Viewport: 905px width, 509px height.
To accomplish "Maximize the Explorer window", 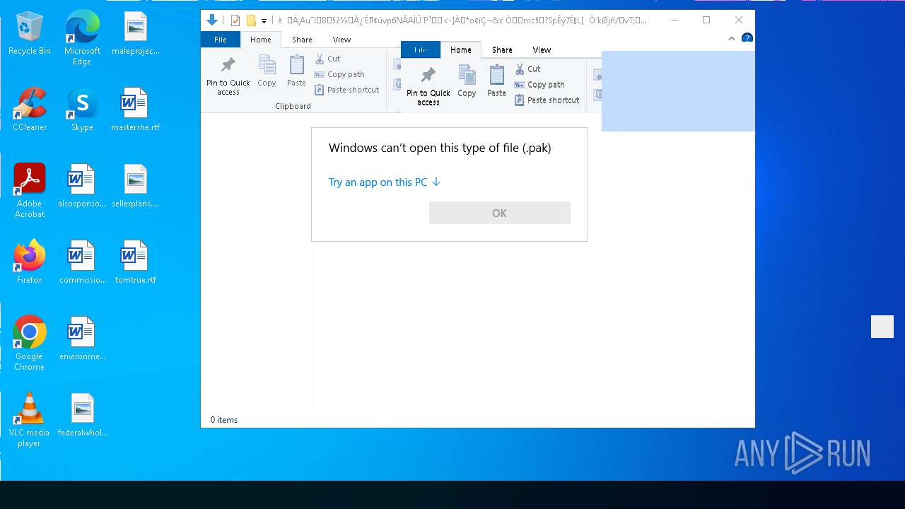I will tap(706, 20).
